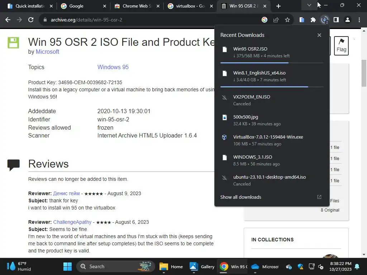Reload the archive.org page

click(31, 20)
